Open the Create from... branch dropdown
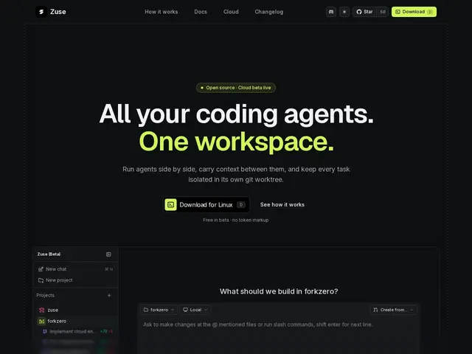The height and width of the screenshot is (354, 472). (393, 310)
